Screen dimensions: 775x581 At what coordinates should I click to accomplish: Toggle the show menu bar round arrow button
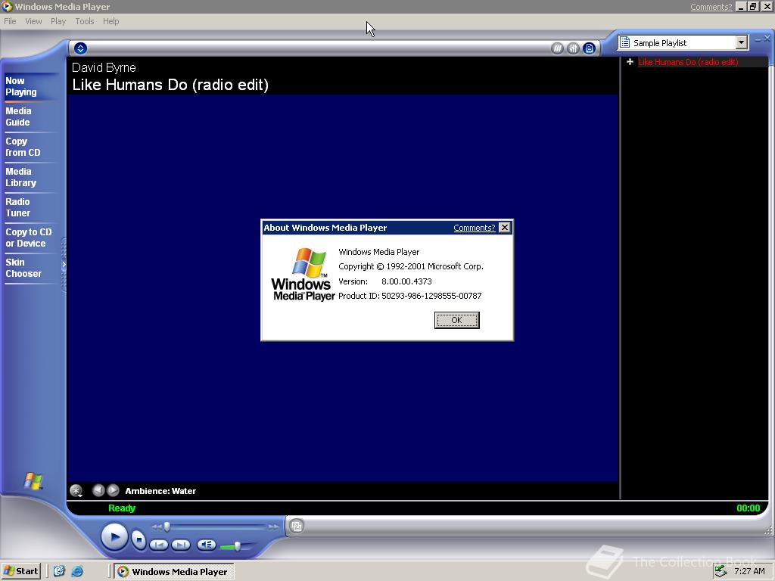tap(80, 48)
